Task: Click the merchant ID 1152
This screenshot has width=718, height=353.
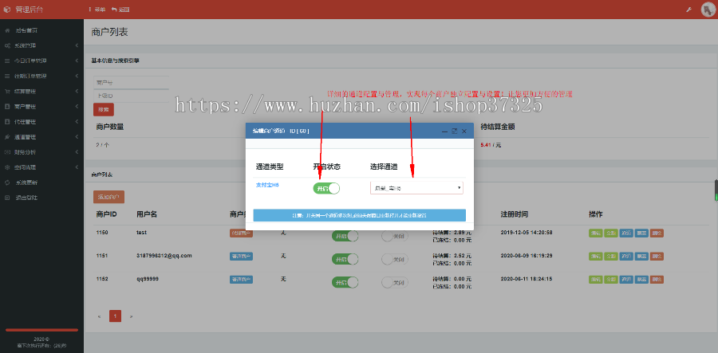Action: (x=102, y=278)
